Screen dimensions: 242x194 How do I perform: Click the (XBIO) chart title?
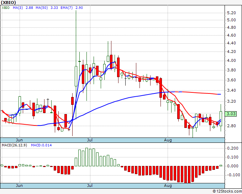[x=8, y=2]
